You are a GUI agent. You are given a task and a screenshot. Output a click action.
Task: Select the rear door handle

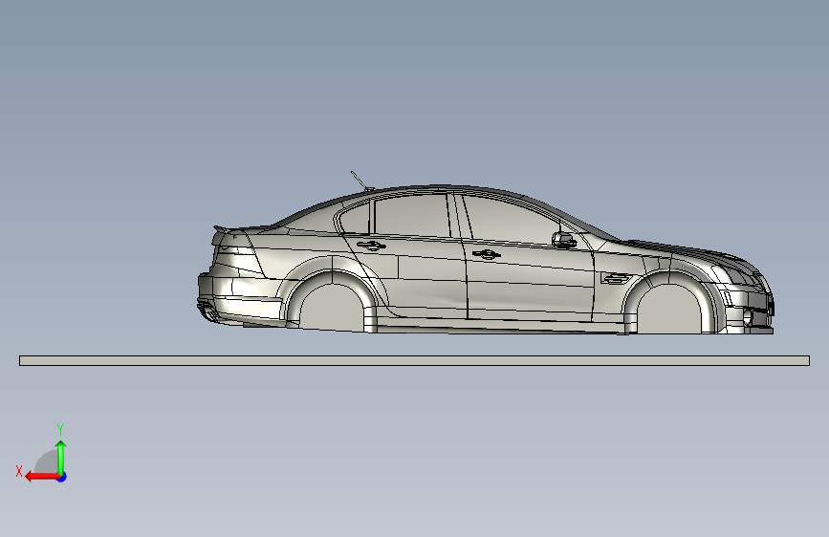(x=371, y=245)
